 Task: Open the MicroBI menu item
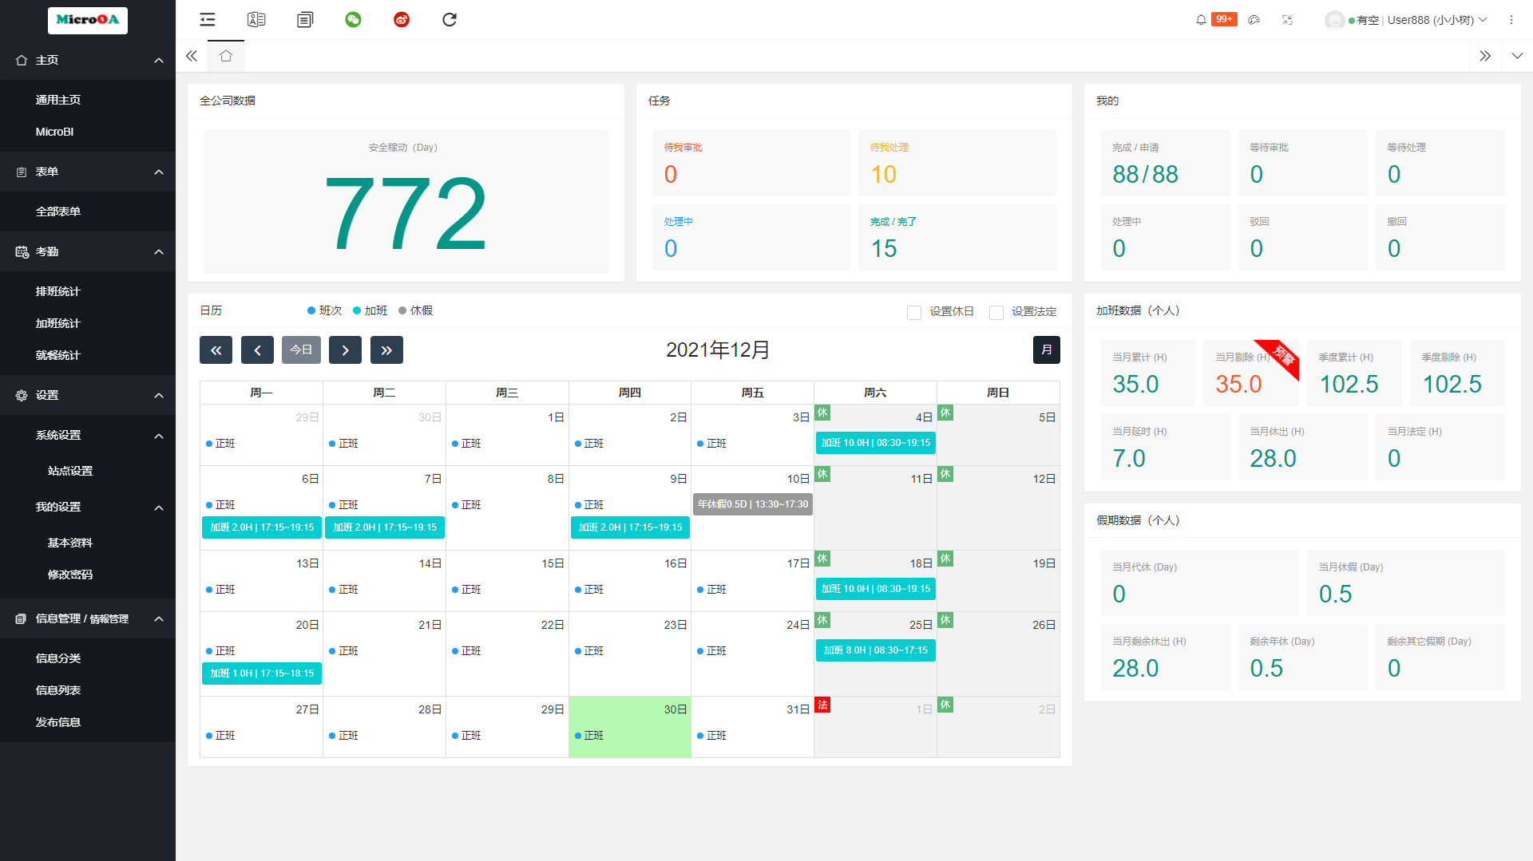point(53,132)
